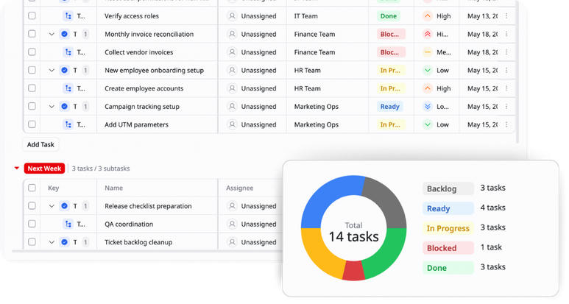Click task type icon of Monthly invoice reconciliation
569x304 pixels.
pos(64,34)
